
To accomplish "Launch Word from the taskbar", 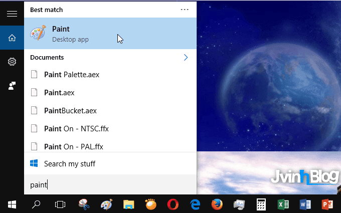I will click(305, 204).
